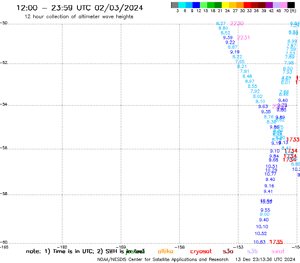Click the pink swatch beside the black one

coord(284,5)
